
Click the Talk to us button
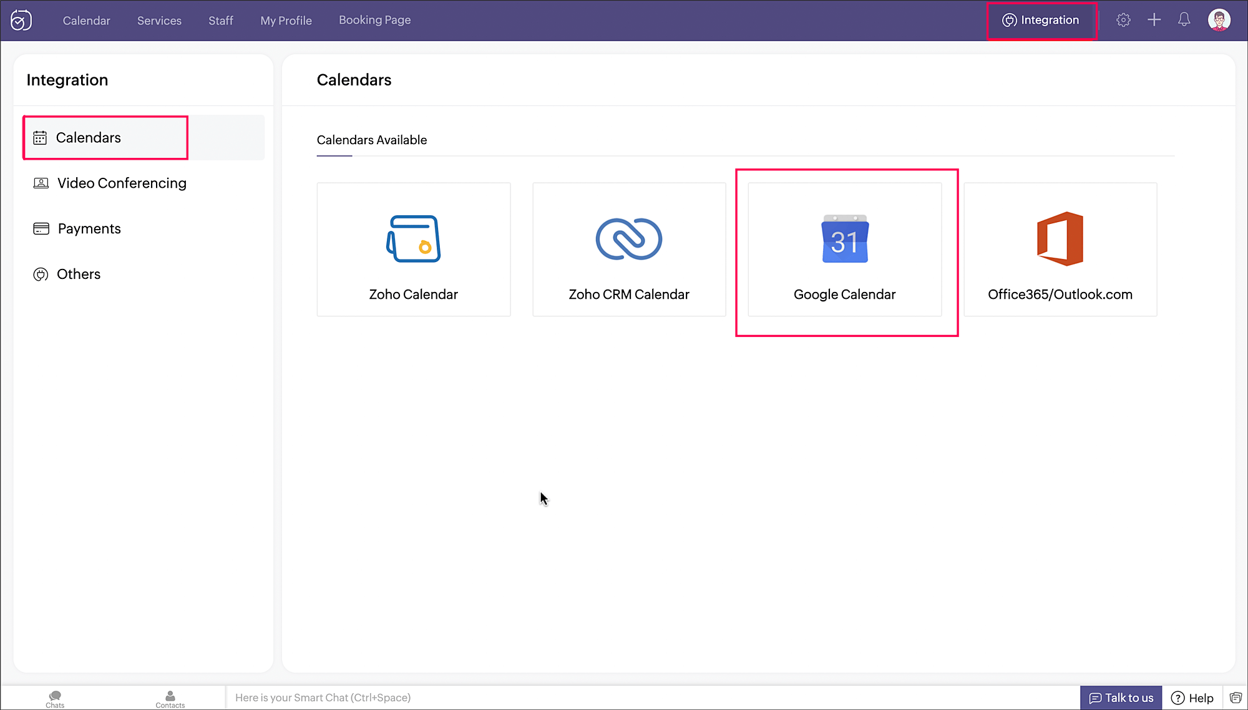[1121, 698]
